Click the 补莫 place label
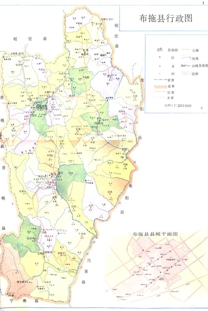Screen dimensions: 208x311 click(x=78, y=129)
